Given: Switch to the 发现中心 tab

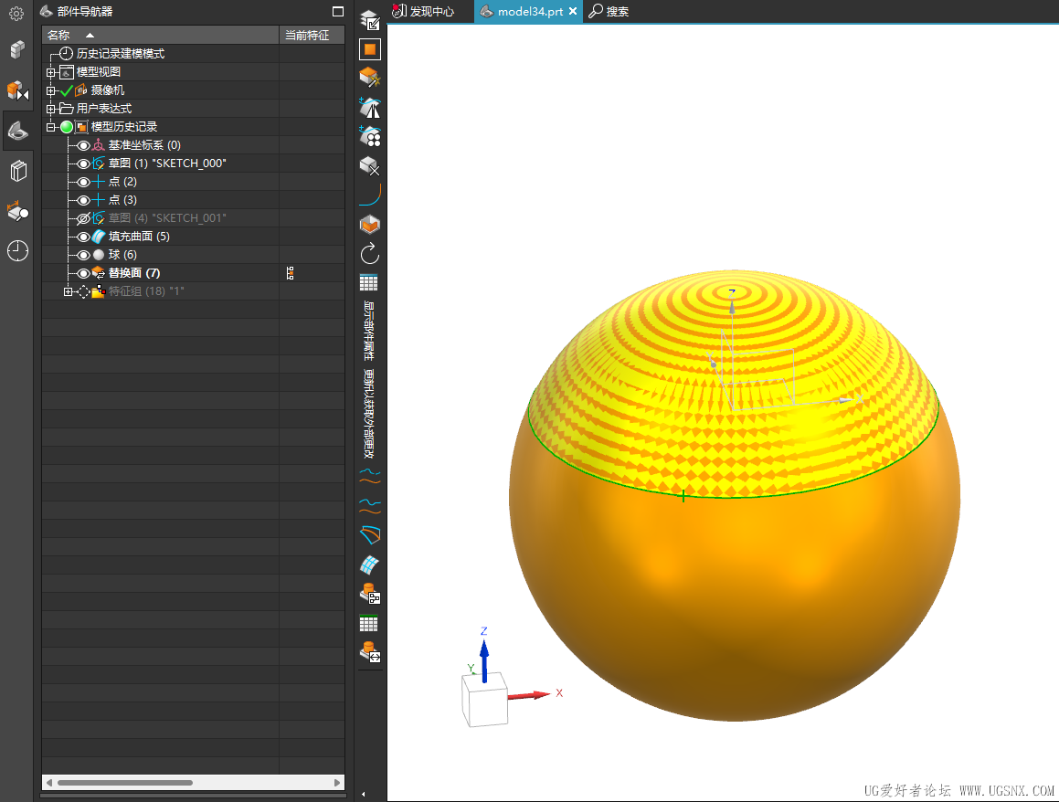Looking at the screenshot, I should coord(429,11).
